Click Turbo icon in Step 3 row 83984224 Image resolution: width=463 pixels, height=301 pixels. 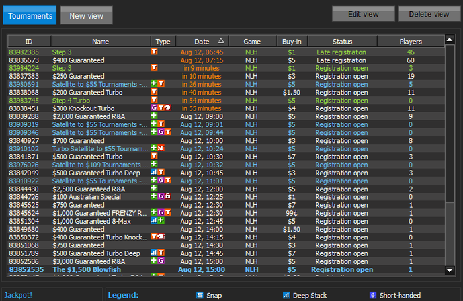tap(154, 67)
